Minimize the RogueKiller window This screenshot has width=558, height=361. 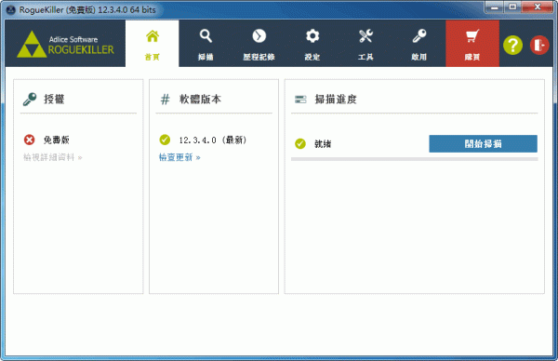495,7
